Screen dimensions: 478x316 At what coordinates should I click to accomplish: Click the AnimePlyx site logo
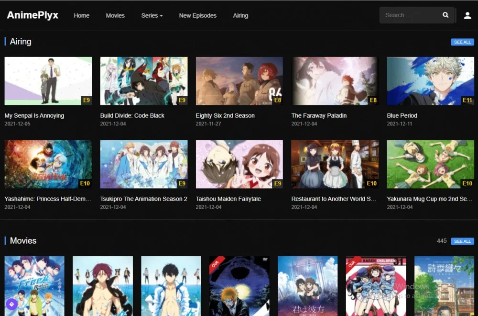(x=32, y=15)
